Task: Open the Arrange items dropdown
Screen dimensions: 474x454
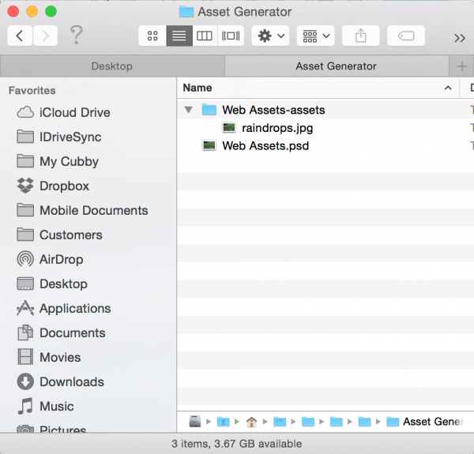Action: [x=316, y=36]
